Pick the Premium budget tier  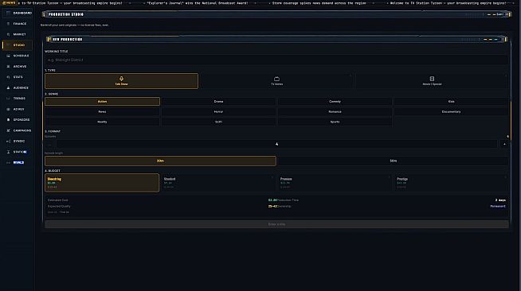(335, 183)
